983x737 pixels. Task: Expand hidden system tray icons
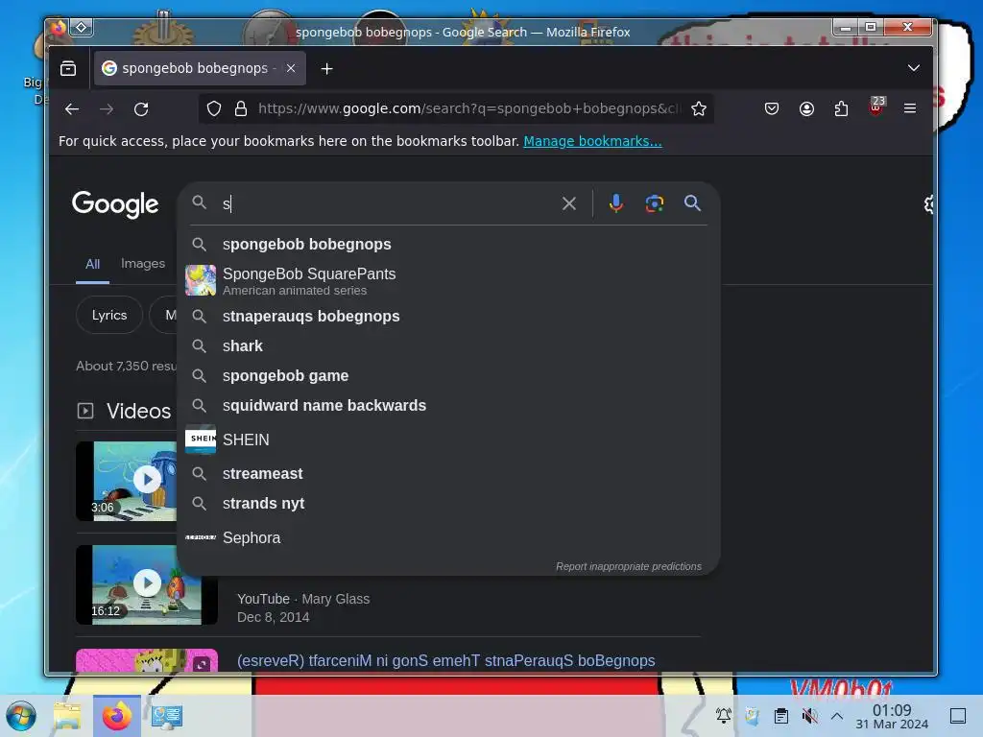click(836, 715)
